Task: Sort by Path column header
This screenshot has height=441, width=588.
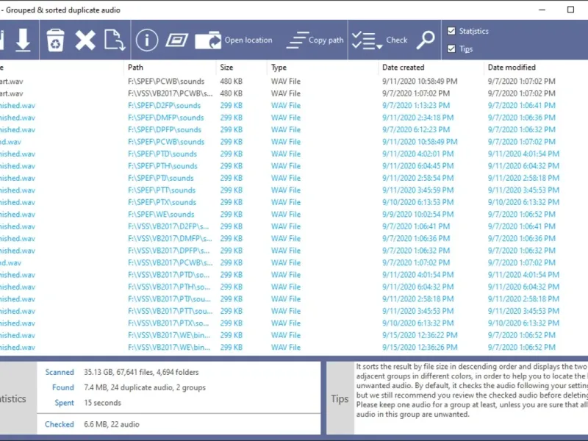Action: tap(135, 68)
